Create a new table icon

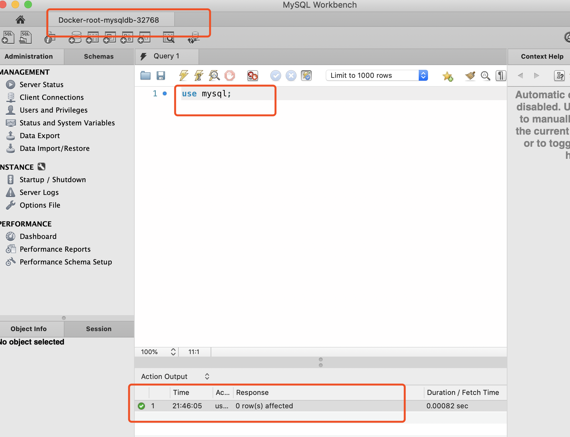(92, 37)
